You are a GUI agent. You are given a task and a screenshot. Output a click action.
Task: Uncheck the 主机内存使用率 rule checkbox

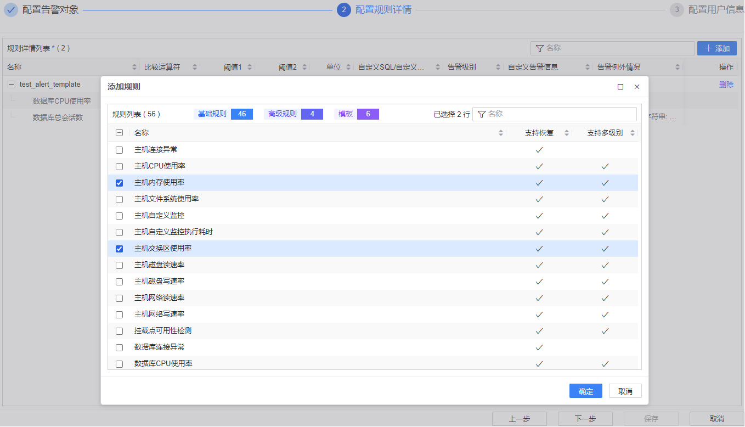[x=119, y=183]
